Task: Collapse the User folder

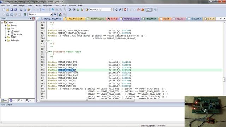Action: (x=5, y=28)
